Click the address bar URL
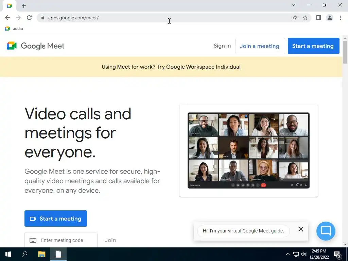This screenshot has height=261, width=348. tap(73, 18)
